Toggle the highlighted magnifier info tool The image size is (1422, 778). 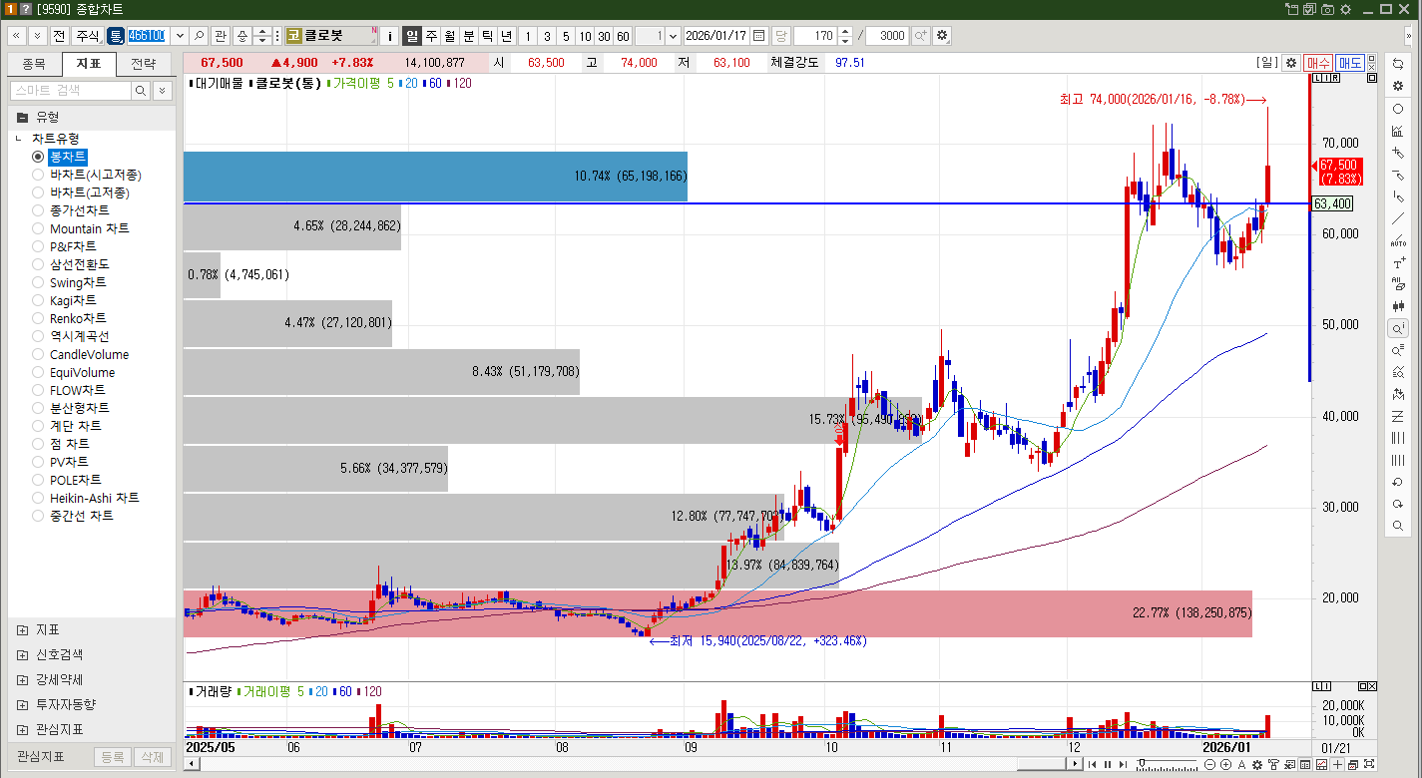1398,328
